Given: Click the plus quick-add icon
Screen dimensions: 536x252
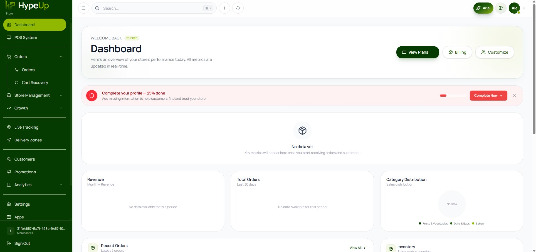Looking at the screenshot, I should [x=224, y=8].
